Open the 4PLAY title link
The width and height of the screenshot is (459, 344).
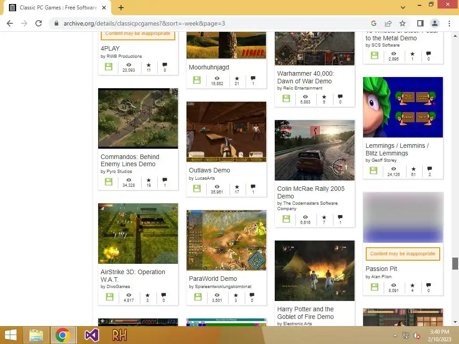coord(110,48)
